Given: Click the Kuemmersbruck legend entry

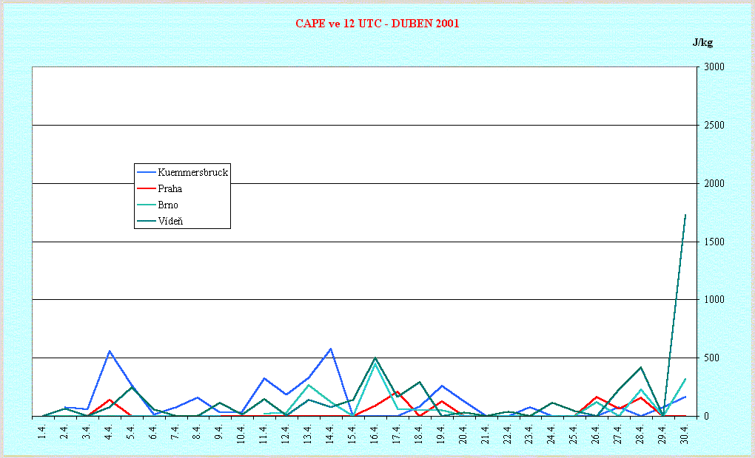Looking at the screenshot, I should tap(192, 173).
